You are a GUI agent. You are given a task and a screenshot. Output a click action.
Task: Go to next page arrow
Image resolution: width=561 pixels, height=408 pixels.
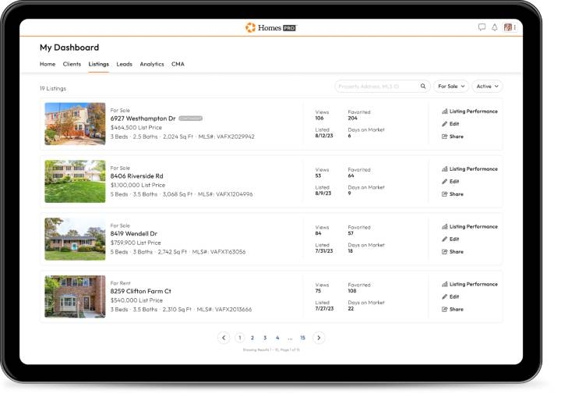[x=319, y=338]
